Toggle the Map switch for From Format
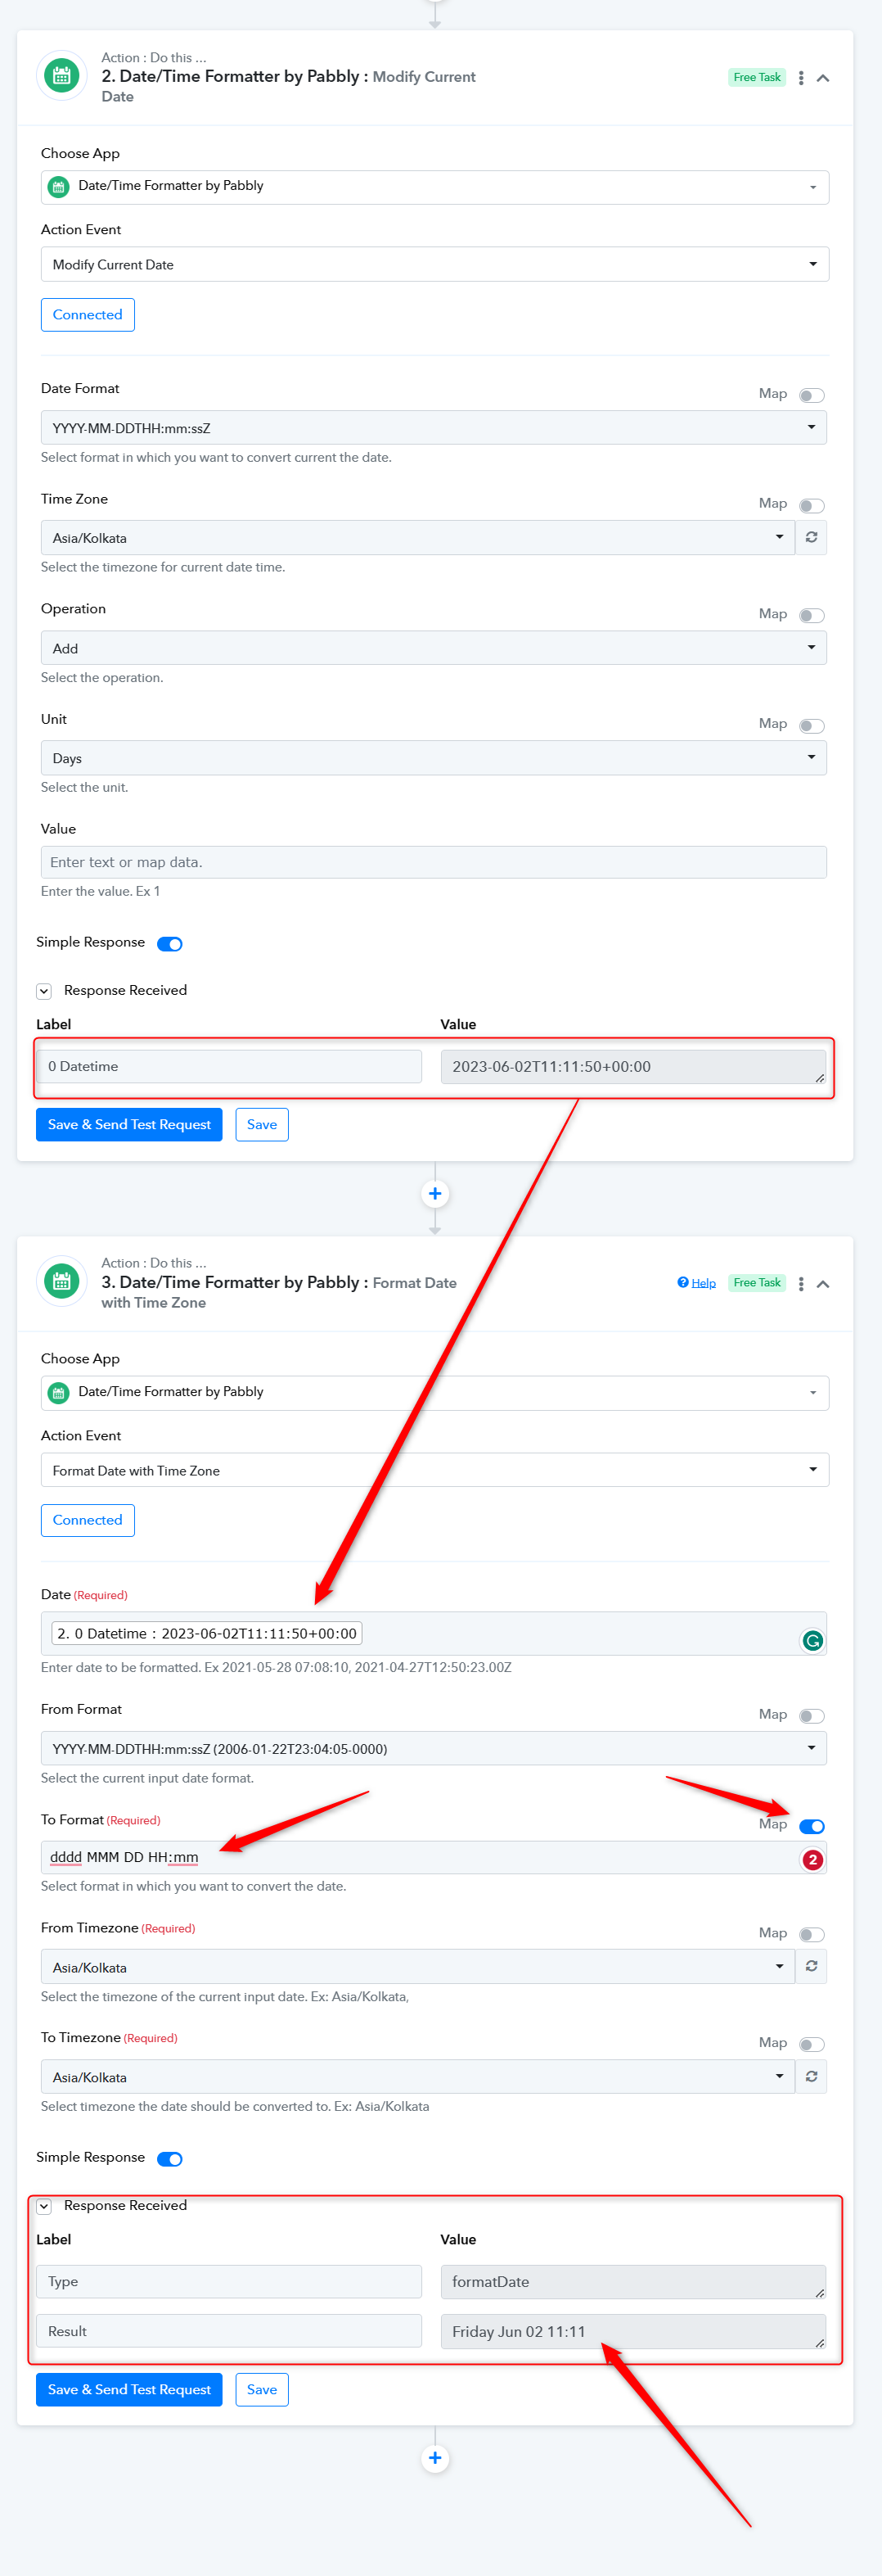The height and width of the screenshot is (2576, 882). (x=812, y=1716)
